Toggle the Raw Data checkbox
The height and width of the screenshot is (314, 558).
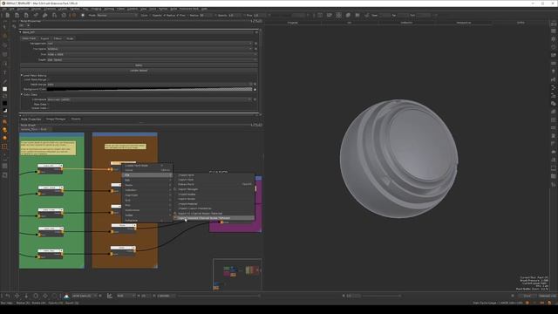49,105
